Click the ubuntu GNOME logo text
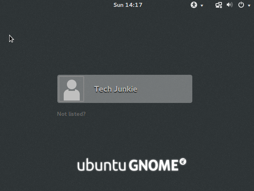This screenshot has width=254, height=191. coord(132,164)
